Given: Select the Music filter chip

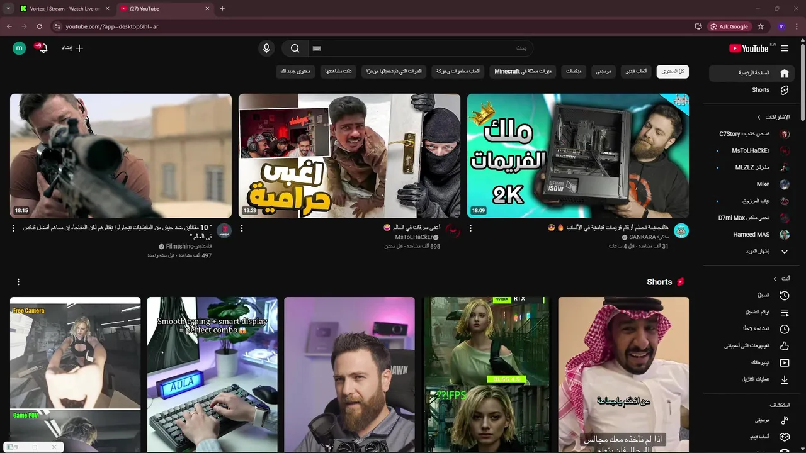Looking at the screenshot, I should pyautogui.click(x=603, y=72).
